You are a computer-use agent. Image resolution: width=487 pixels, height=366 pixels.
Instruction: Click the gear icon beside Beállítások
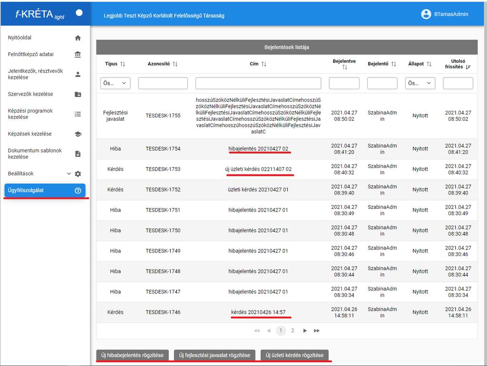(x=78, y=174)
